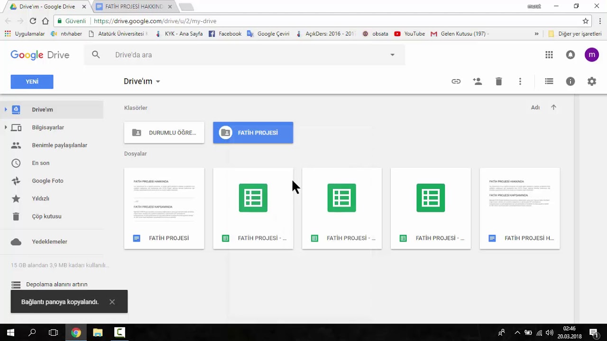
Task: Select FATİH PROJESİ H... document file
Action: point(520,208)
